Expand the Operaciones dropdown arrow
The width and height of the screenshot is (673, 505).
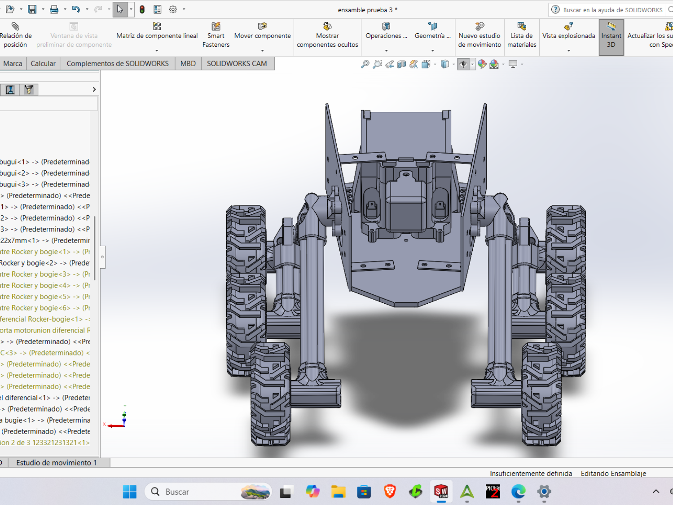(x=386, y=51)
